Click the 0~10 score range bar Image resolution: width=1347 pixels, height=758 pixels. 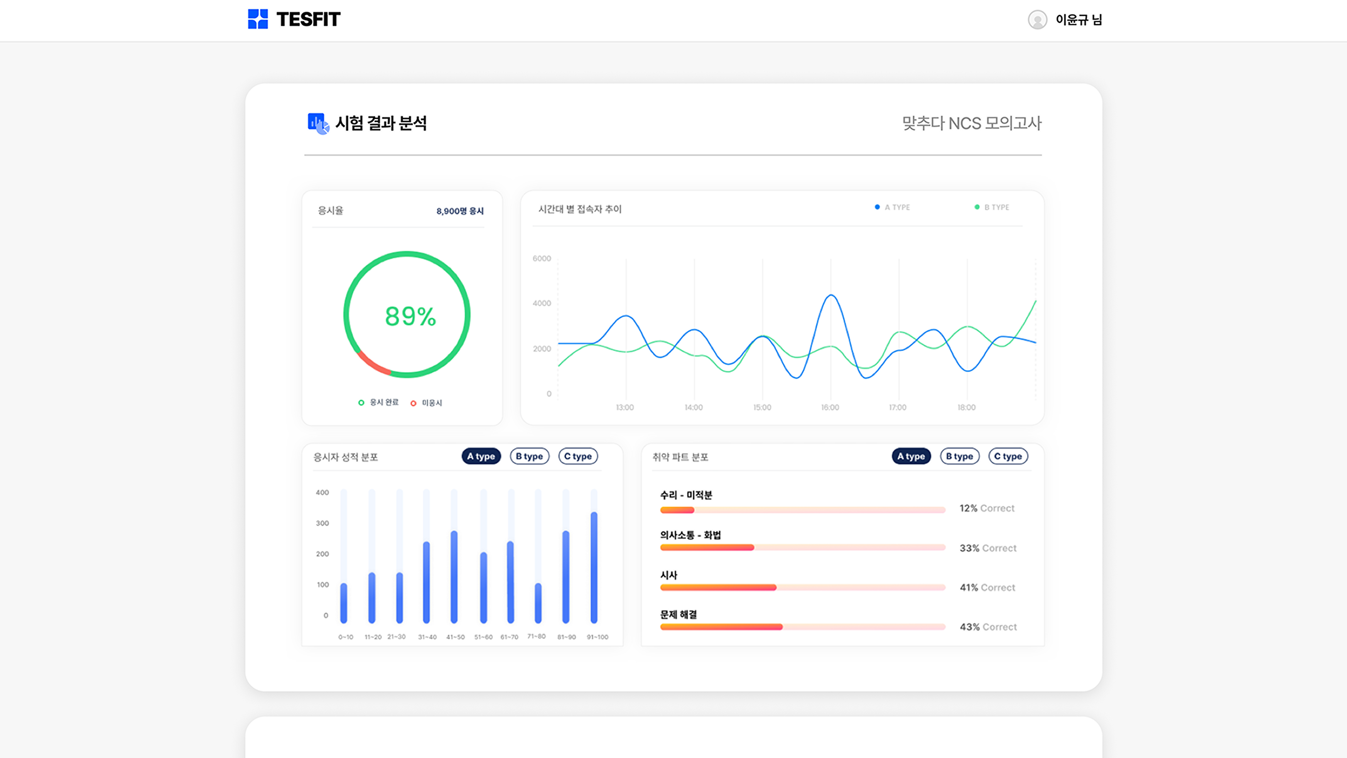click(344, 603)
